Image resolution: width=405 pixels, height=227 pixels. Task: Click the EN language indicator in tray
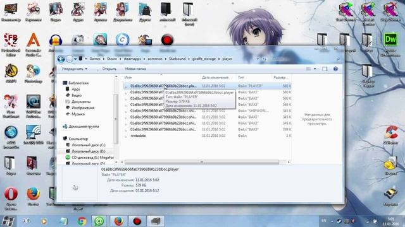tap(323, 221)
